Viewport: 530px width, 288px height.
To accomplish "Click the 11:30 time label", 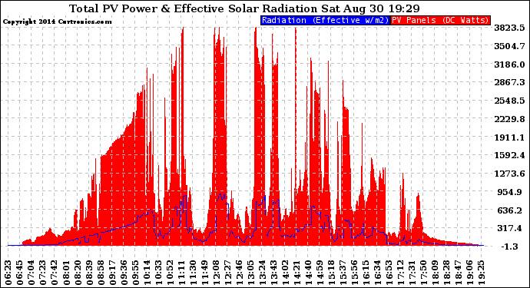I will (x=193, y=272).
